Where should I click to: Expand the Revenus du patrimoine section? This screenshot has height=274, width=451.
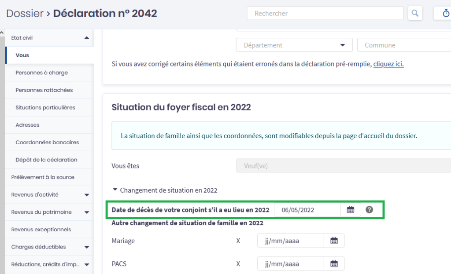tap(87, 212)
